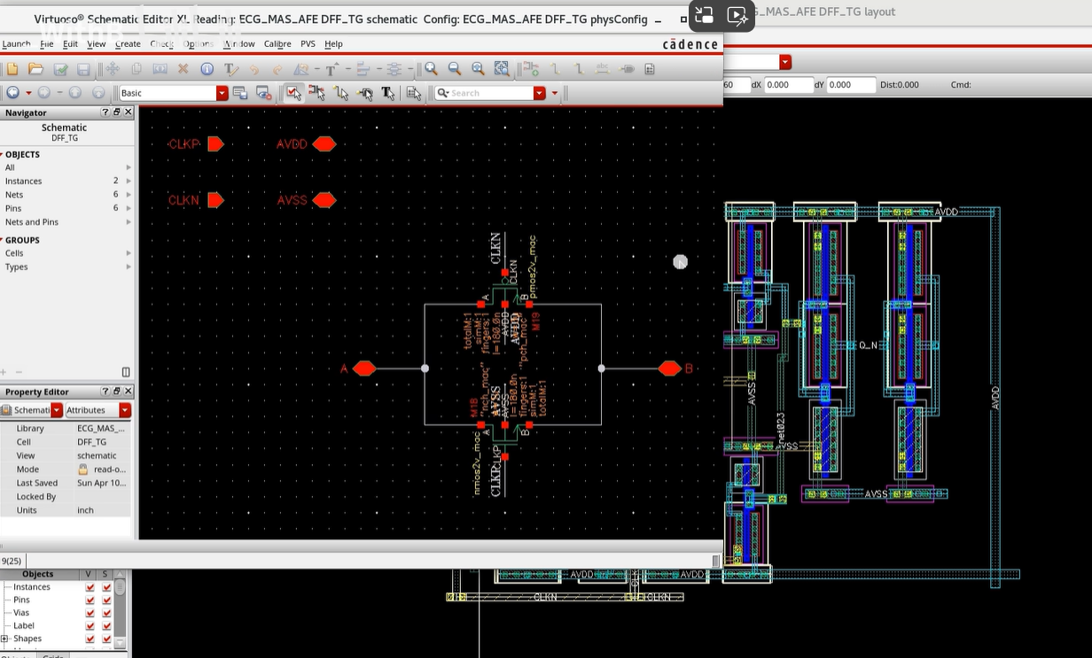1092x658 pixels.
Task: Click the Create Instance icon
Action: [532, 68]
